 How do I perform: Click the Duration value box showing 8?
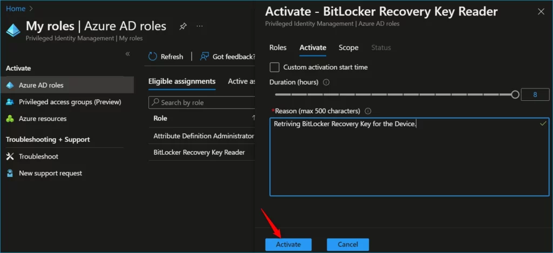pos(535,94)
